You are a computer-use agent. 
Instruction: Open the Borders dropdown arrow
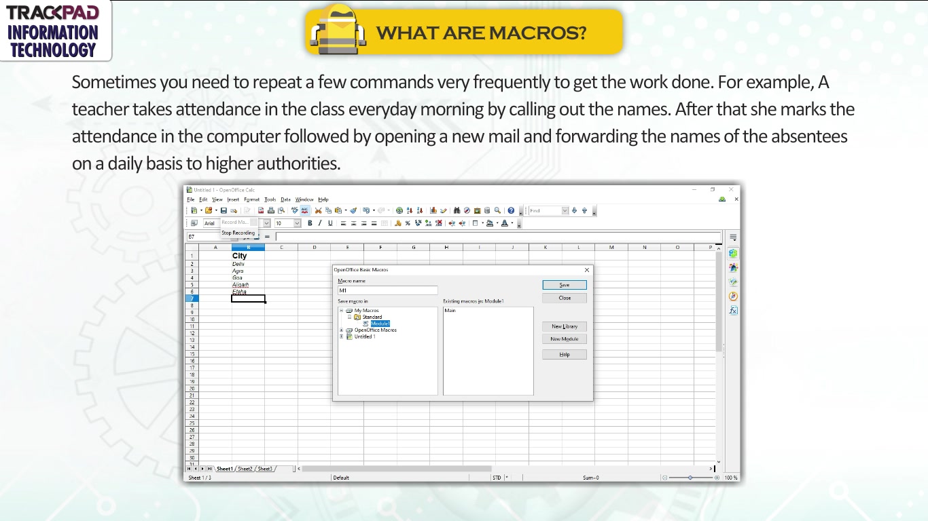click(482, 223)
